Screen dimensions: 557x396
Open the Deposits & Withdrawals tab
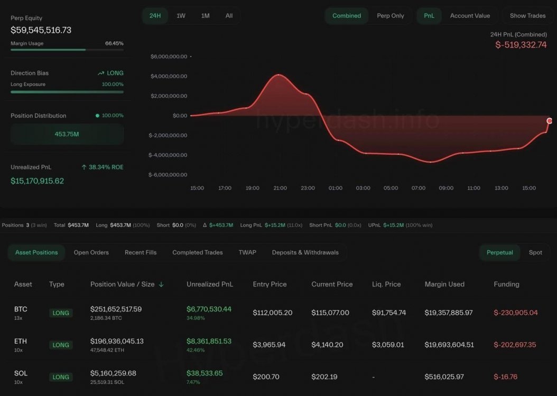[305, 253]
